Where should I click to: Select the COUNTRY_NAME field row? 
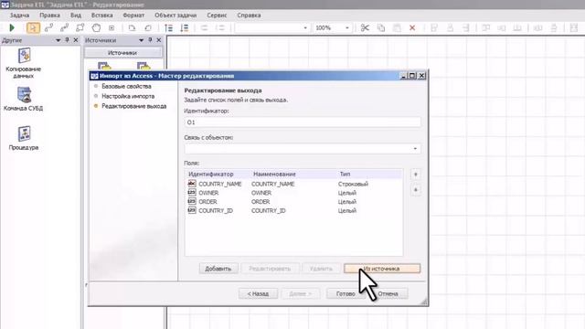[293, 184]
